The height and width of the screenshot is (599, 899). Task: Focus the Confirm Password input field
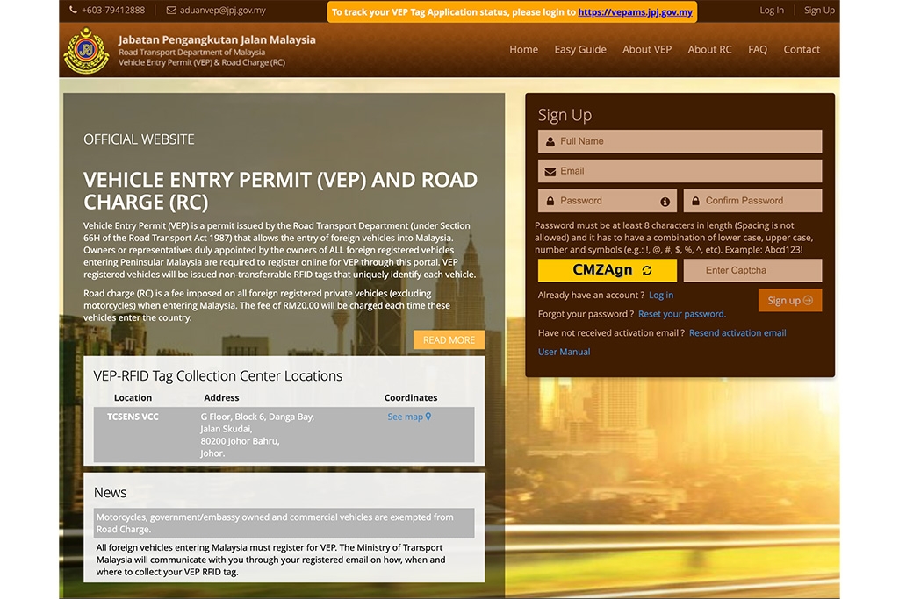752,201
